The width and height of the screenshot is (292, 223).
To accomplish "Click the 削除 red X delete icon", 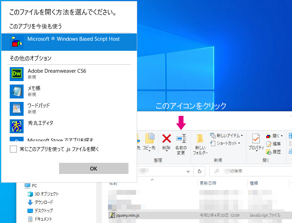I will click(166, 139).
